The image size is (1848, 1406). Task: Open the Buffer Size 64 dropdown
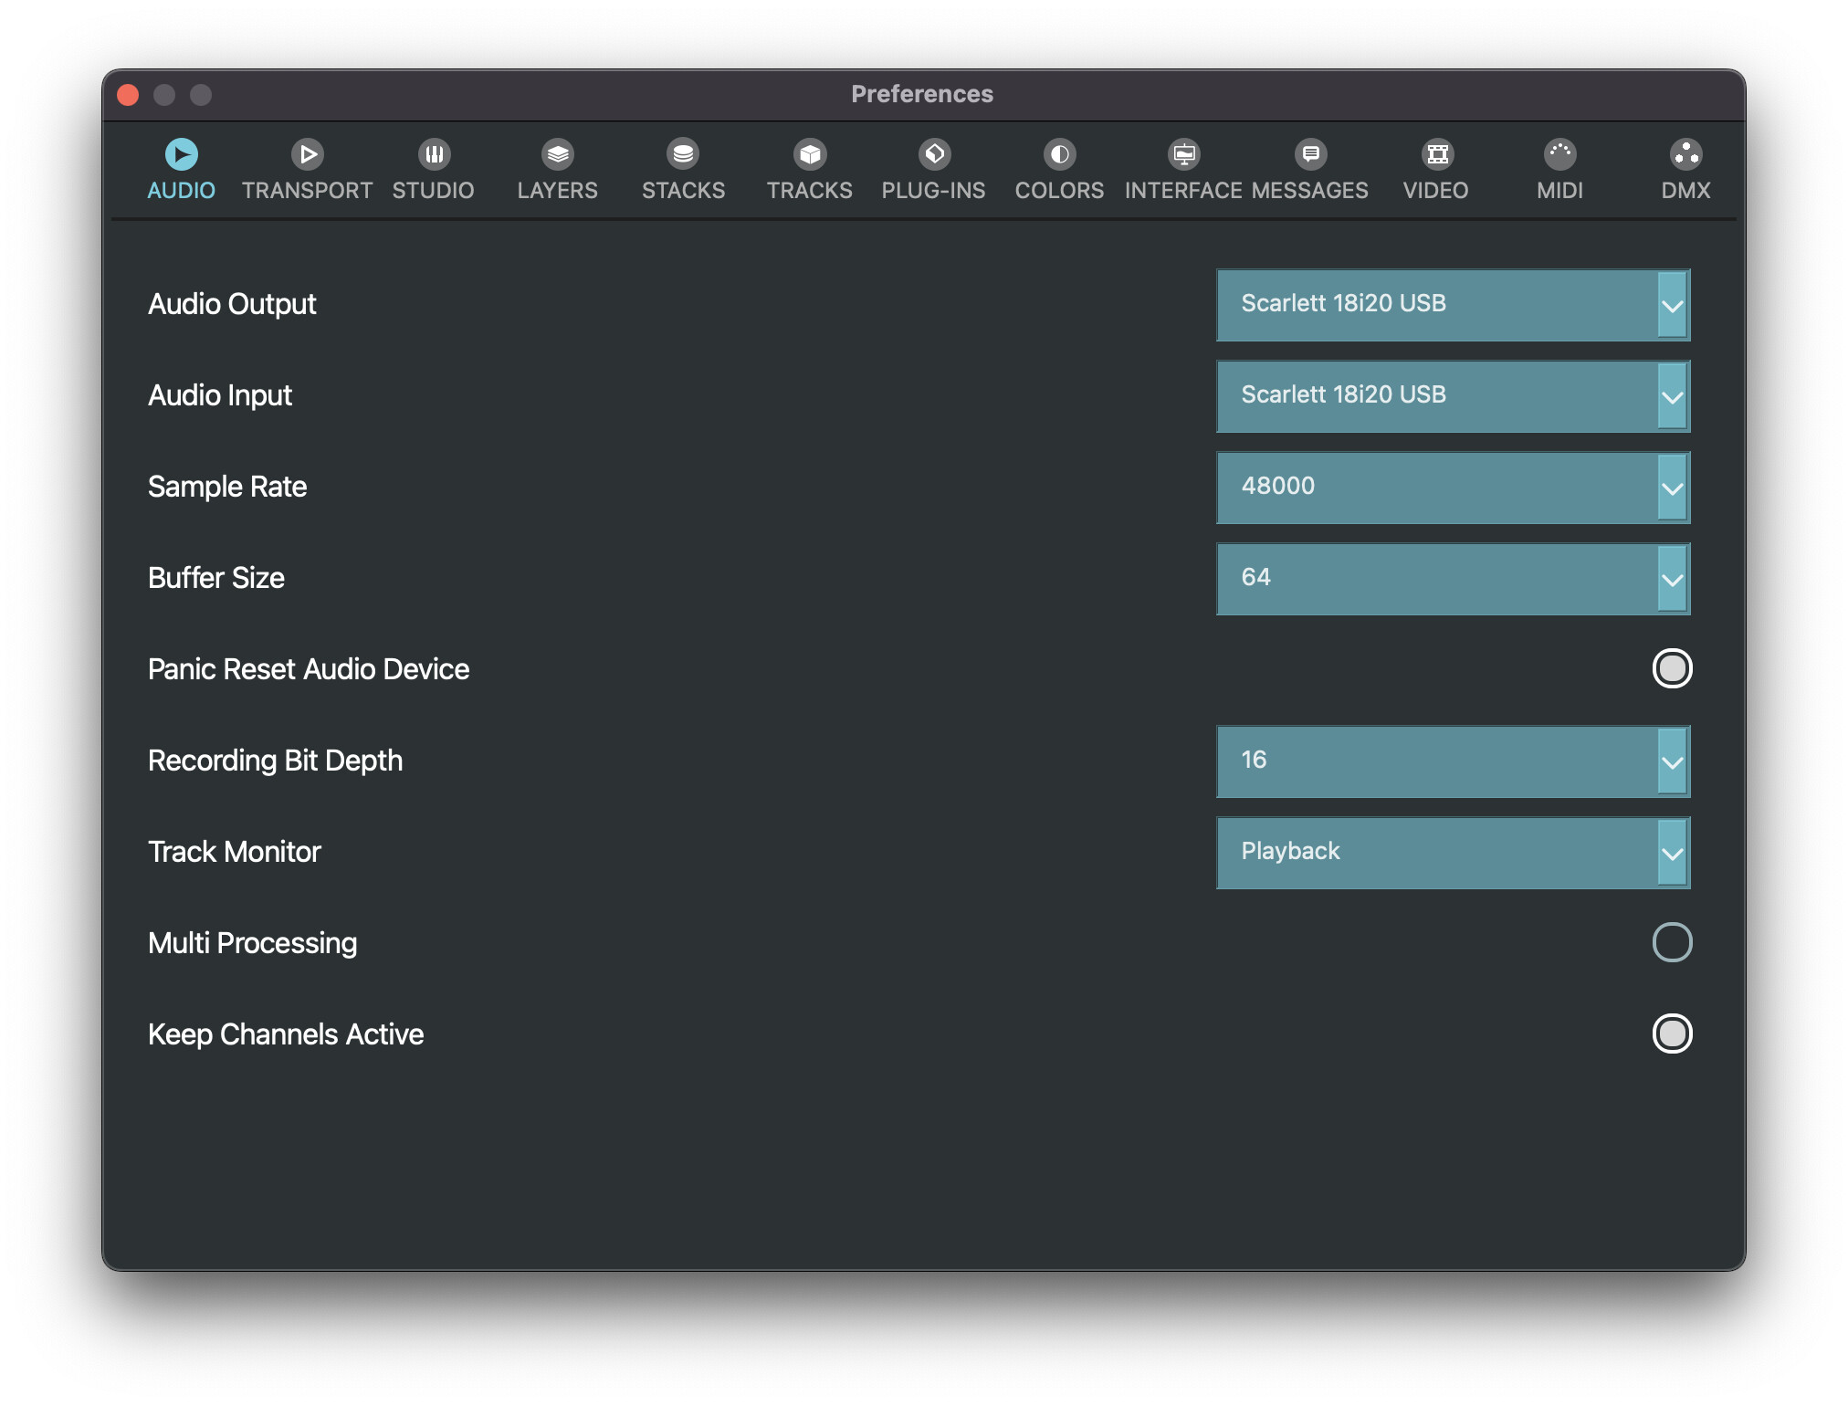point(1453,579)
